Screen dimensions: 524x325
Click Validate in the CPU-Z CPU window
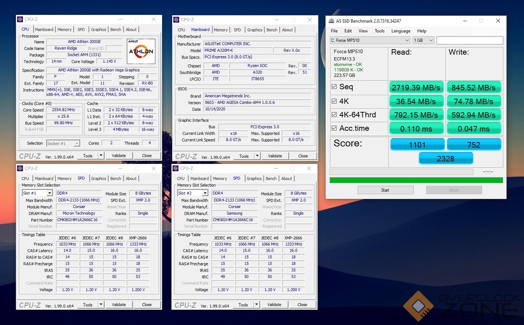click(119, 156)
